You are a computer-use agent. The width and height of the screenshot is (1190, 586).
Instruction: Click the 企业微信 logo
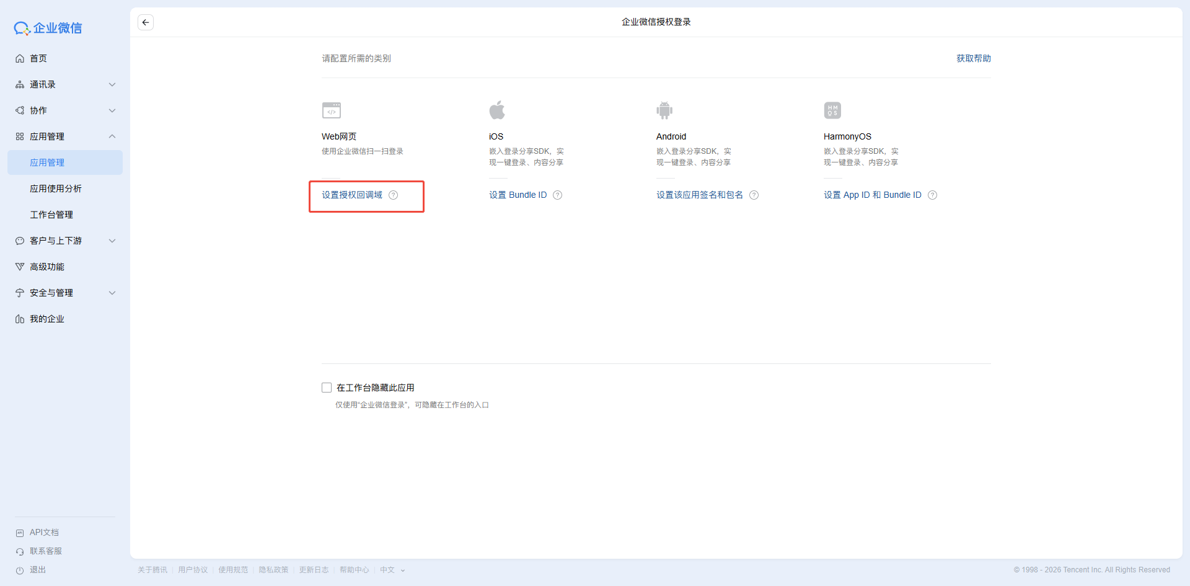[48, 28]
